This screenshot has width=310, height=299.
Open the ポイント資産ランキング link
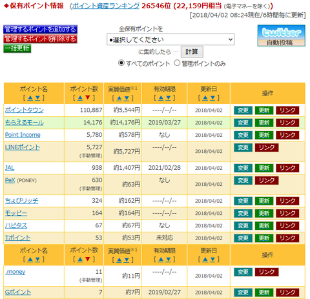(106, 6)
